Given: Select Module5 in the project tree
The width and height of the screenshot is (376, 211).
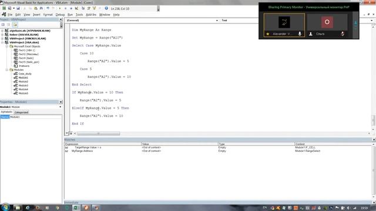Looking at the screenshot, I should click(23, 93).
